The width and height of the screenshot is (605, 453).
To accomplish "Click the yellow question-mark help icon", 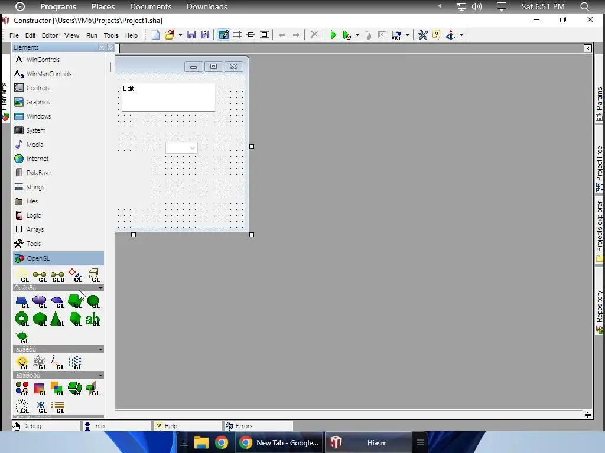I will 437,35.
